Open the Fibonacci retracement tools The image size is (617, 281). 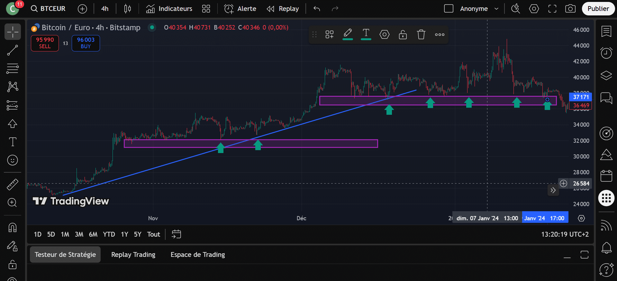pos(13,68)
